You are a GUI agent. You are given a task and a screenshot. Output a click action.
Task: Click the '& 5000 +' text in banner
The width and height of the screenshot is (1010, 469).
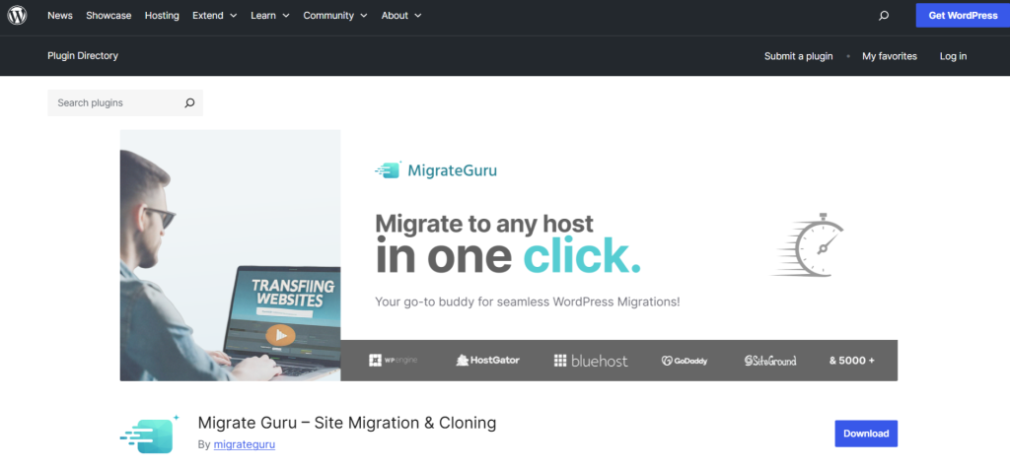point(851,361)
